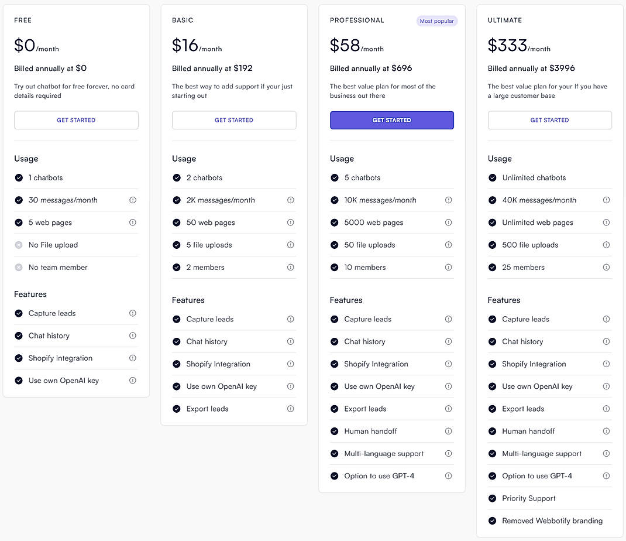This screenshot has width=626, height=541.
Task: Select the PROFESSIONAL plan heading
Action: pos(357,20)
